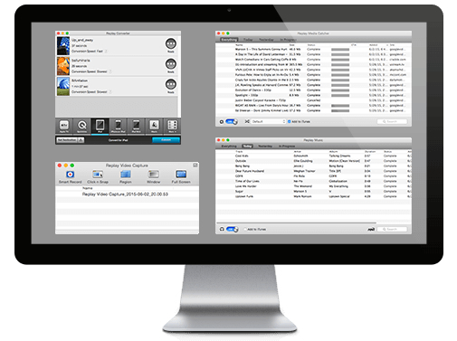
Task: Check Add to iTunes in Replay Music
Action: [x=245, y=229]
